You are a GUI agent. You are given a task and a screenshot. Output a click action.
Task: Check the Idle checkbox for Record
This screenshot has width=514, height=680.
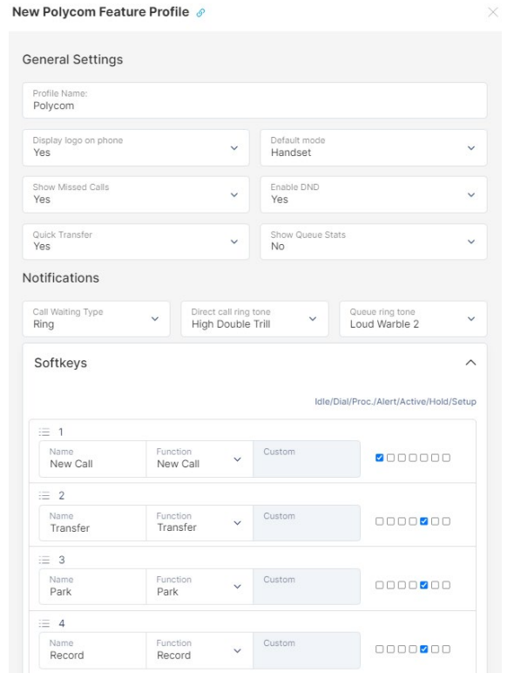tap(379, 649)
